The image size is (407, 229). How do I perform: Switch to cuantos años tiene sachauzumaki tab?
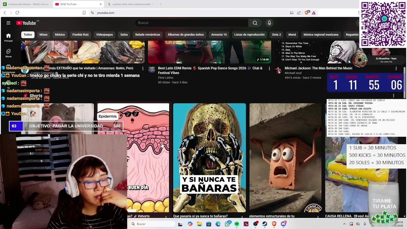pos(130,4)
